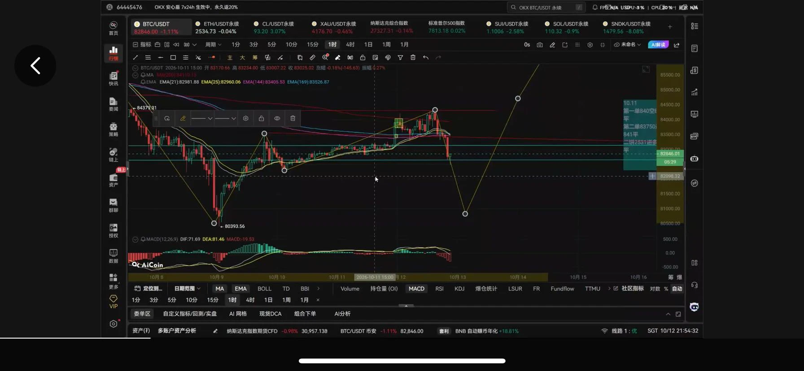Open the 日期范围 date range dropdown
Image resolution: width=804 pixels, height=371 pixels.
[187, 289]
